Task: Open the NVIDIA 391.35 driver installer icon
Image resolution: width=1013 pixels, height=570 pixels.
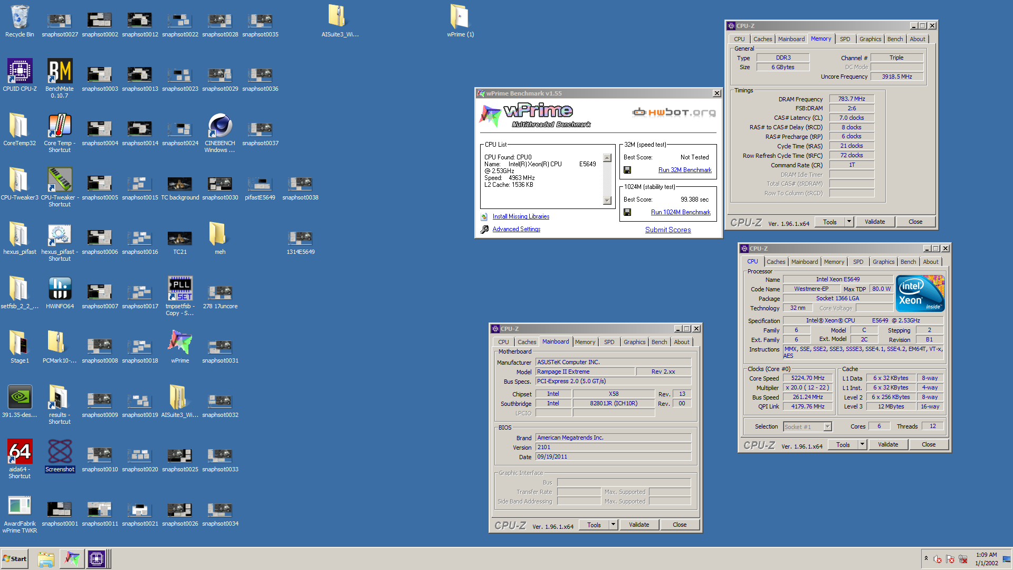Action: click(20, 401)
